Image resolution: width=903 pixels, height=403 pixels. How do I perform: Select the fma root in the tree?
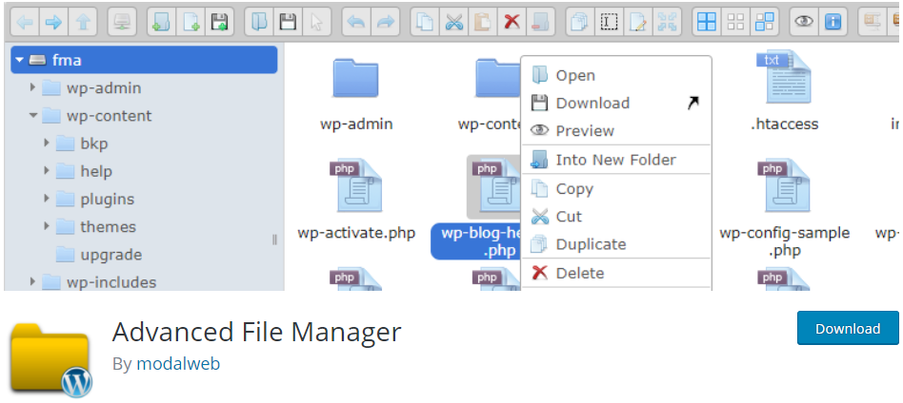coord(144,60)
